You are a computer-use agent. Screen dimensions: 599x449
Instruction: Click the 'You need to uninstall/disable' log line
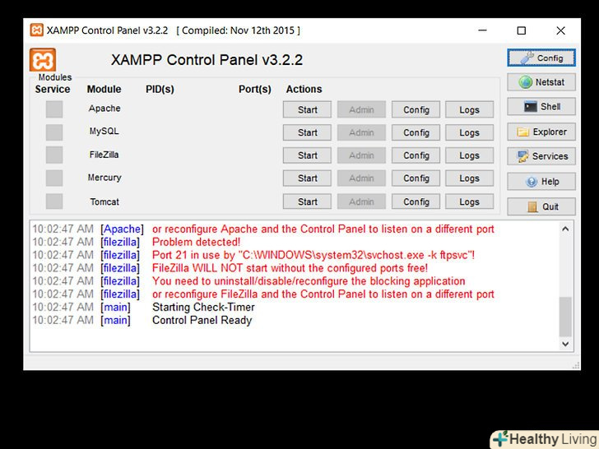309,281
